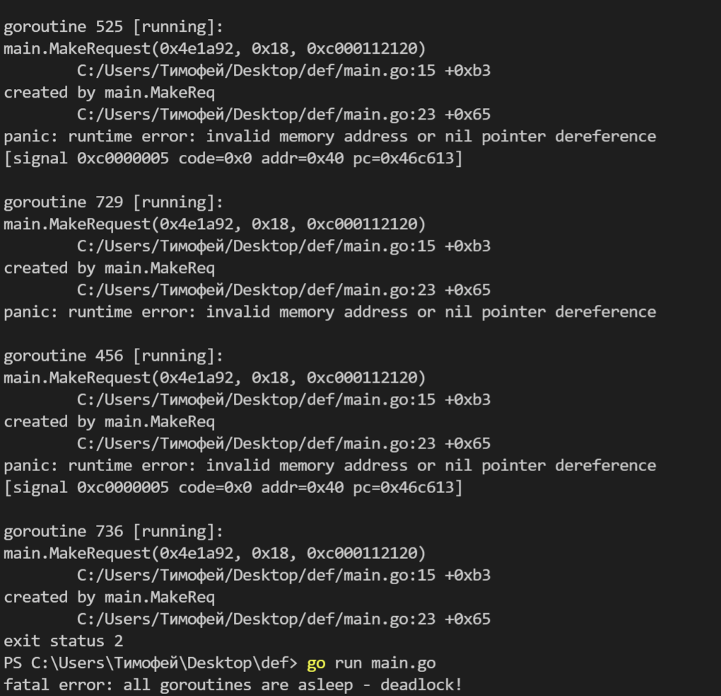Open main.go:23 link under goroutine 729
Viewport: 721px width, 696px height.
(256, 290)
